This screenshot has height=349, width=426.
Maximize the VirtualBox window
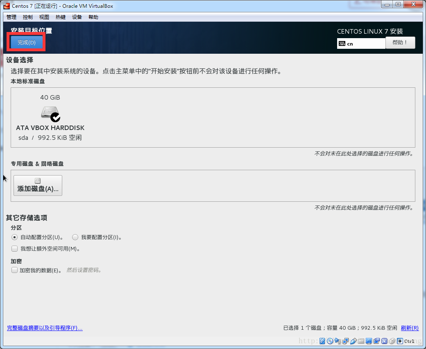coord(398,5)
